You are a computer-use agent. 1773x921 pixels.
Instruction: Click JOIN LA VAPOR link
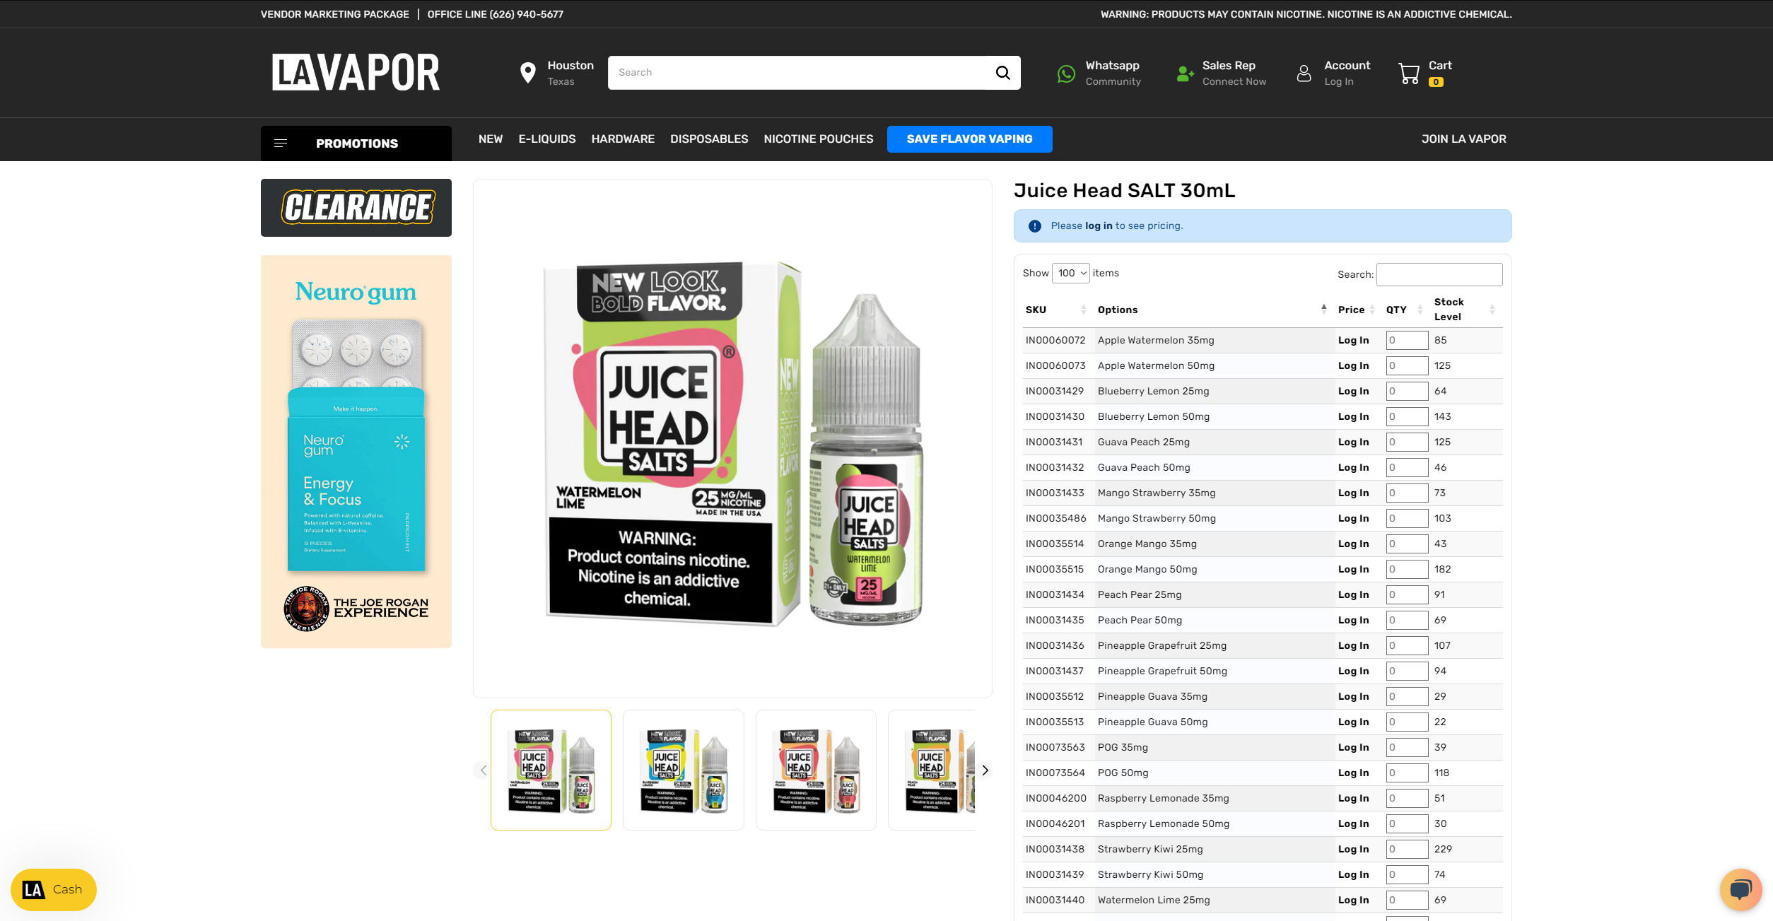click(1463, 139)
